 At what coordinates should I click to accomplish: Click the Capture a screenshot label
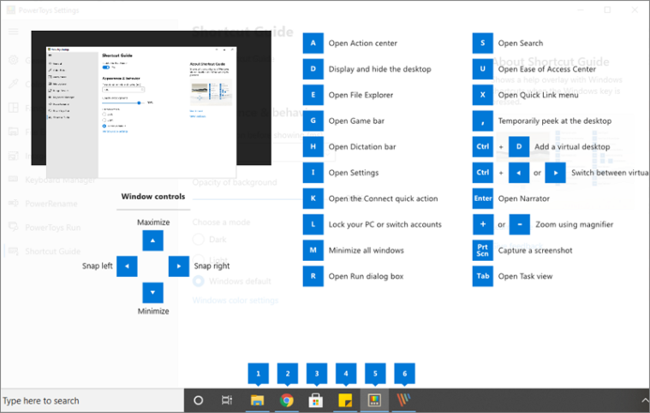coord(535,251)
